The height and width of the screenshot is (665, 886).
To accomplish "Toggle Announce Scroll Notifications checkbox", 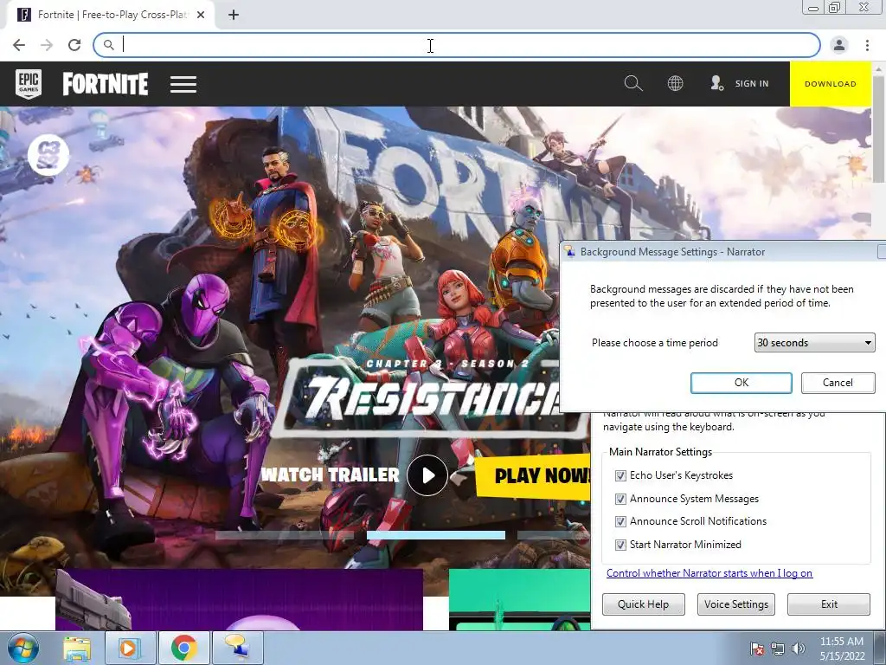I will 620,521.
